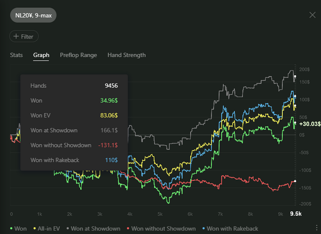This screenshot has width=321, height=234.
Task: Click the white endpoint dot on the gray showdown line
Action: click(x=295, y=76)
